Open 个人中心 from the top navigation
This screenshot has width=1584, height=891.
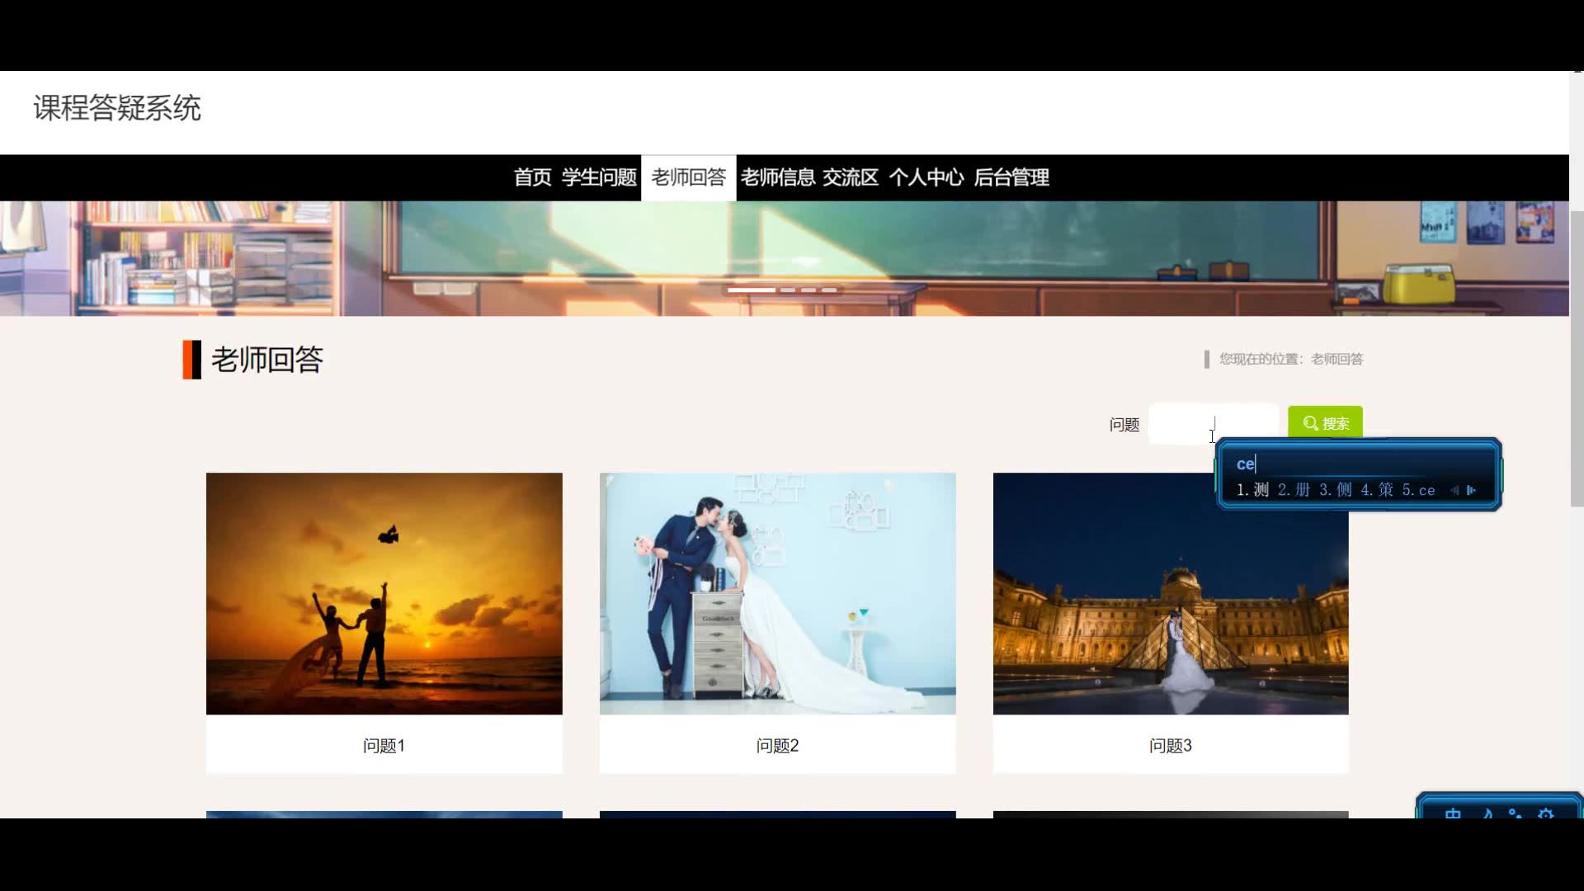(x=926, y=177)
